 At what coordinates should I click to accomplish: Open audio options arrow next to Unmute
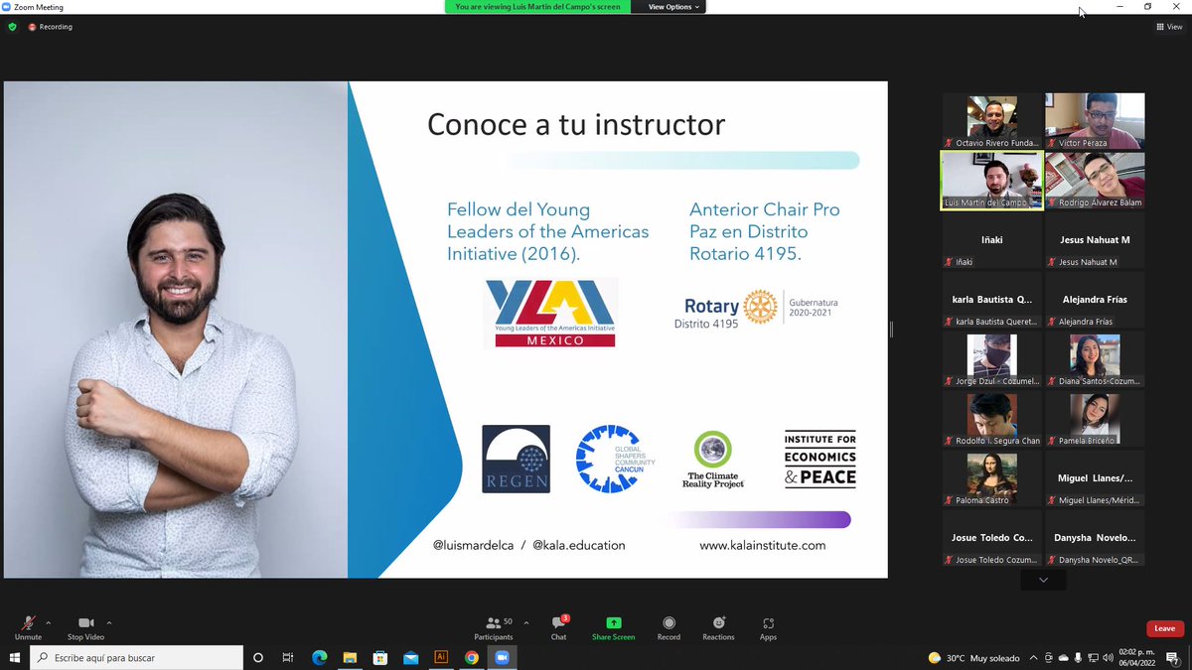tap(48, 623)
